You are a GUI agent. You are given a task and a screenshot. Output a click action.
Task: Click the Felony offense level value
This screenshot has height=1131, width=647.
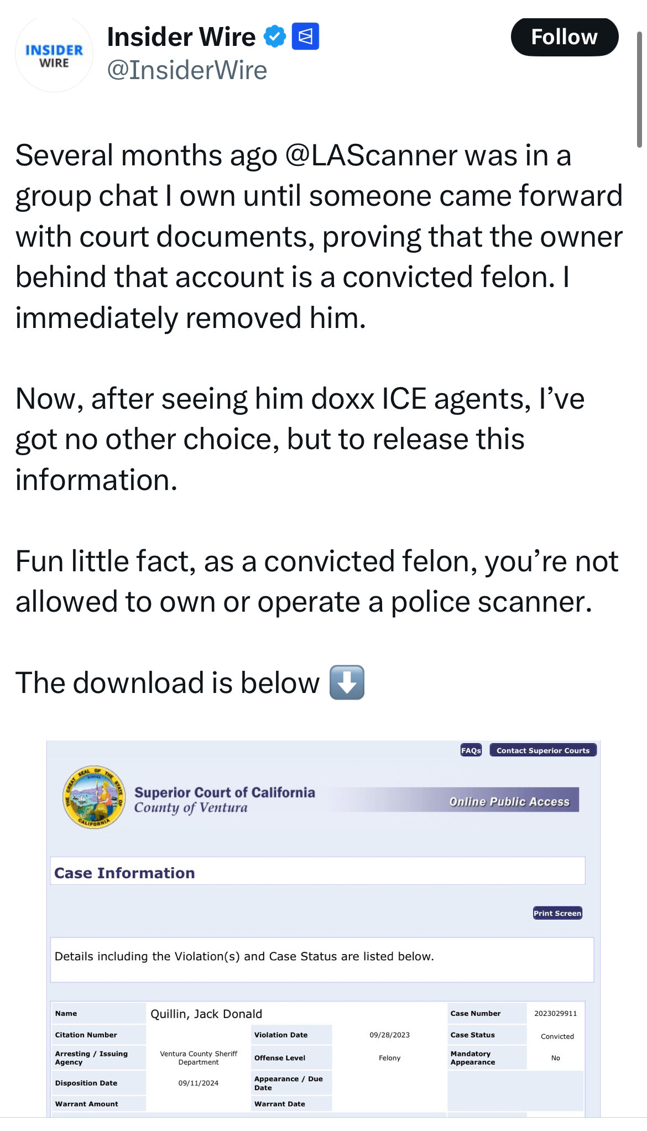tap(389, 1058)
